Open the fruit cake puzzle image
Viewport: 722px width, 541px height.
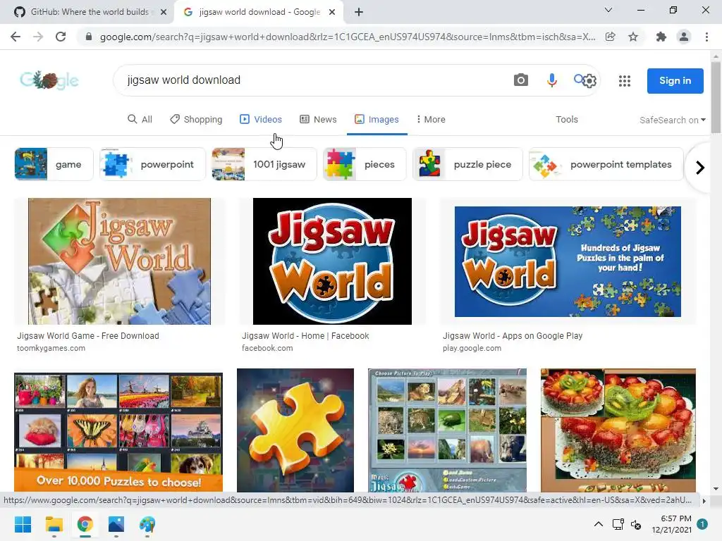point(618,430)
